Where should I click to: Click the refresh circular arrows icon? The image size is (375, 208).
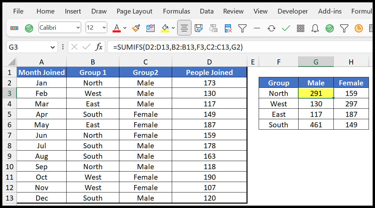pyautogui.click(x=272, y=28)
